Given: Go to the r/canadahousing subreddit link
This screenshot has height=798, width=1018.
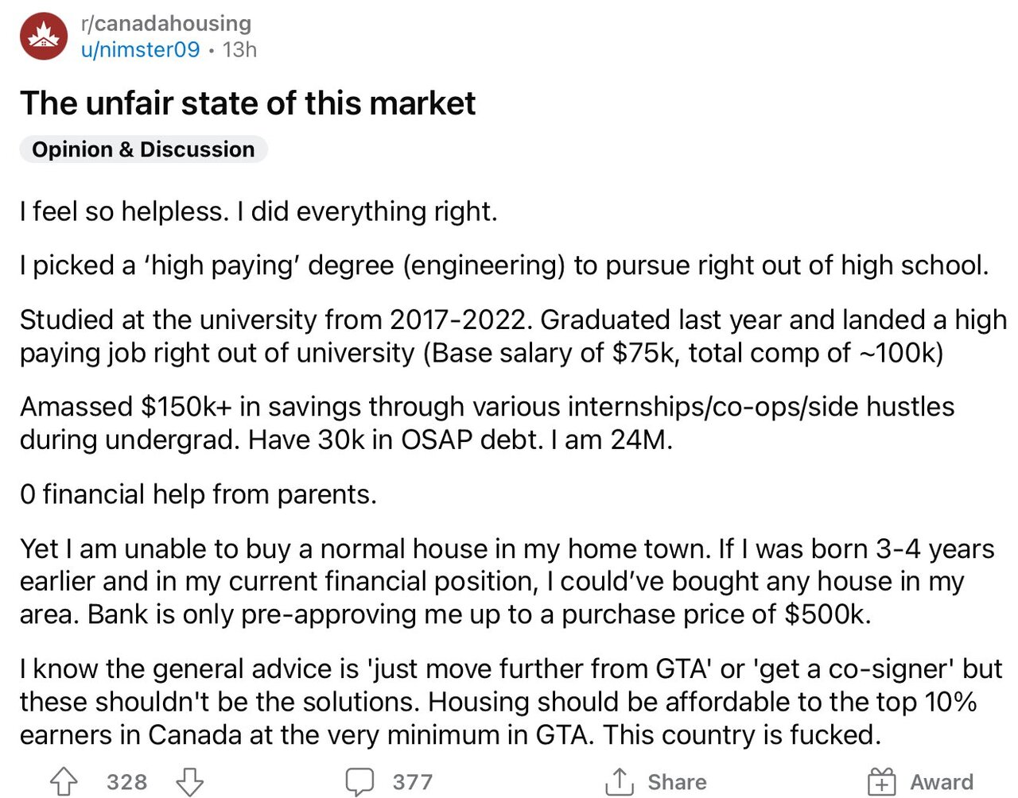Looking at the screenshot, I should point(165,24).
